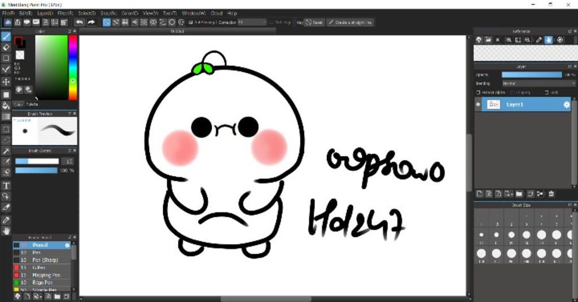Select the Pen brush
This screenshot has width=578, height=302.
(42, 253)
